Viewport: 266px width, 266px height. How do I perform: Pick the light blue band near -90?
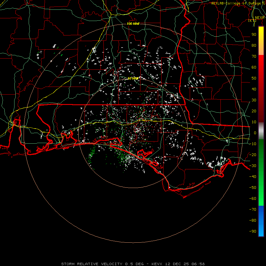point(261,230)
